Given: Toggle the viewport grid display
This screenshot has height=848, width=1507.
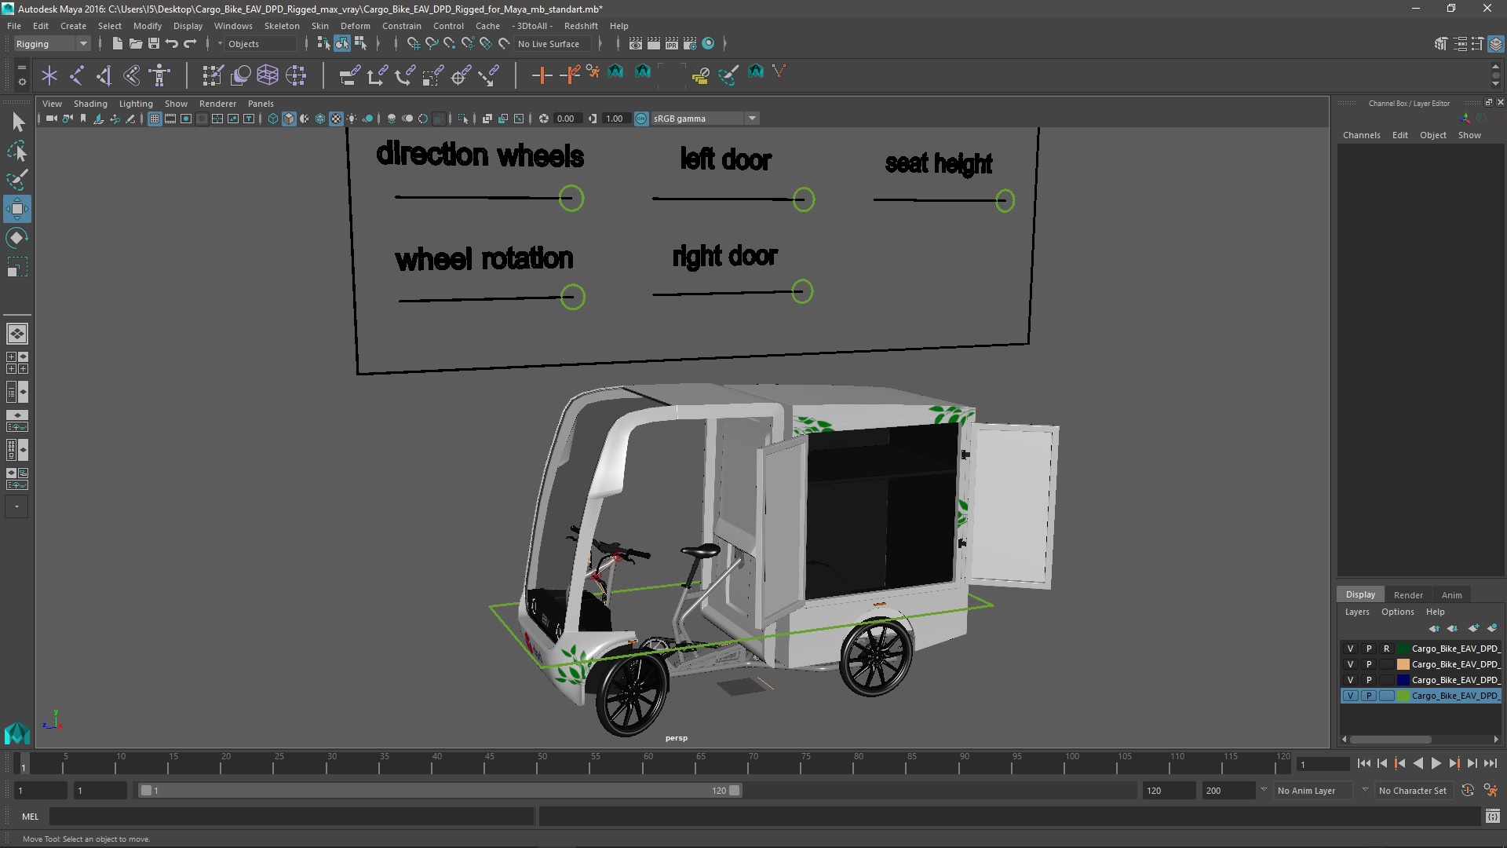Looking at the screenshot, I should click(x=155, y=119).
